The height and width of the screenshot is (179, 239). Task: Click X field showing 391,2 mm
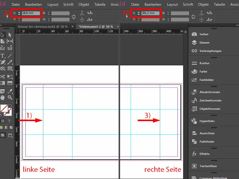tap(151, 13)
